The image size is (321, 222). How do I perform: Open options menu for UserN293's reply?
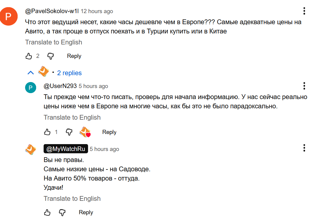coord(304,86)
